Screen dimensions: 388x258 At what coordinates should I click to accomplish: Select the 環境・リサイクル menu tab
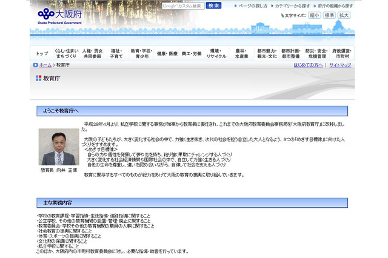pyautogui.click(x=216, y=53)
